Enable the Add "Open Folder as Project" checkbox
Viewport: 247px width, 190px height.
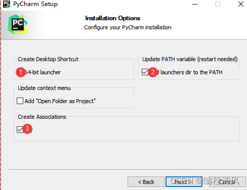tap(20, 101)
